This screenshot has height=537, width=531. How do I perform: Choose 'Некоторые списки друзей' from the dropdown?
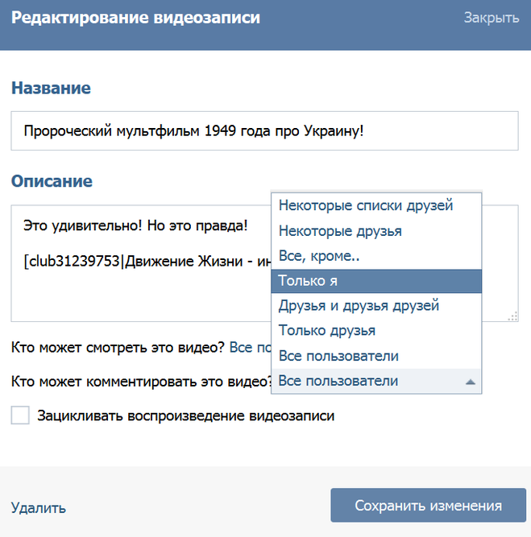366,205
